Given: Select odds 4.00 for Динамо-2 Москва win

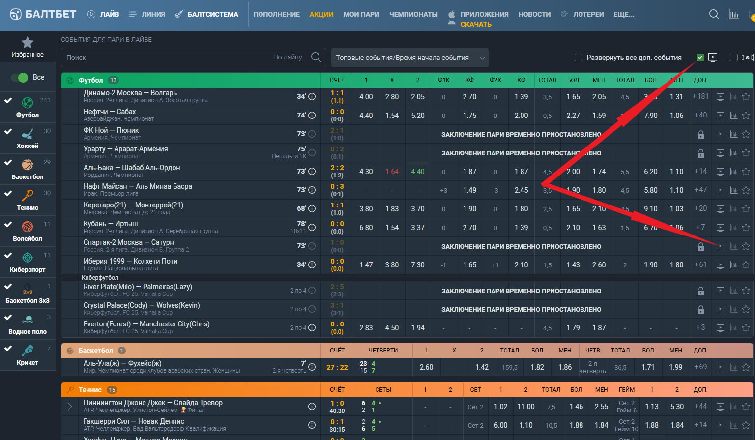Looking at the screenshot, I should pyautogui.click(x=366, y=97).
